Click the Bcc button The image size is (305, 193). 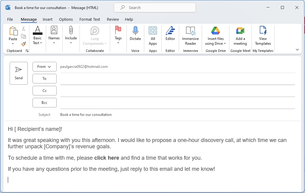(x=44, y=103)
